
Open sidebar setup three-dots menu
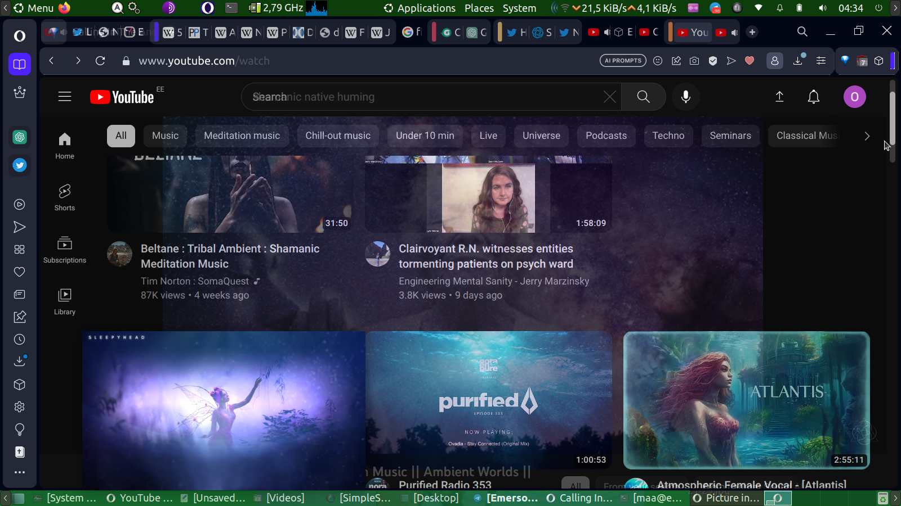tap(20, 472)
